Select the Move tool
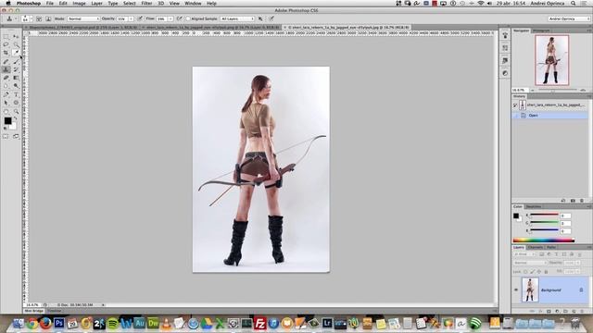 coord(16,37)
